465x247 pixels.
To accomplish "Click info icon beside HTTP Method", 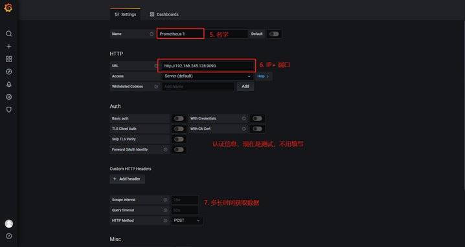I will pos(166,220).
